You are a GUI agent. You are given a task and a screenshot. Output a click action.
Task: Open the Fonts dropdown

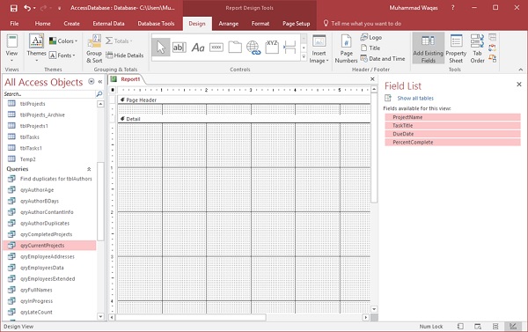(62, 55)
